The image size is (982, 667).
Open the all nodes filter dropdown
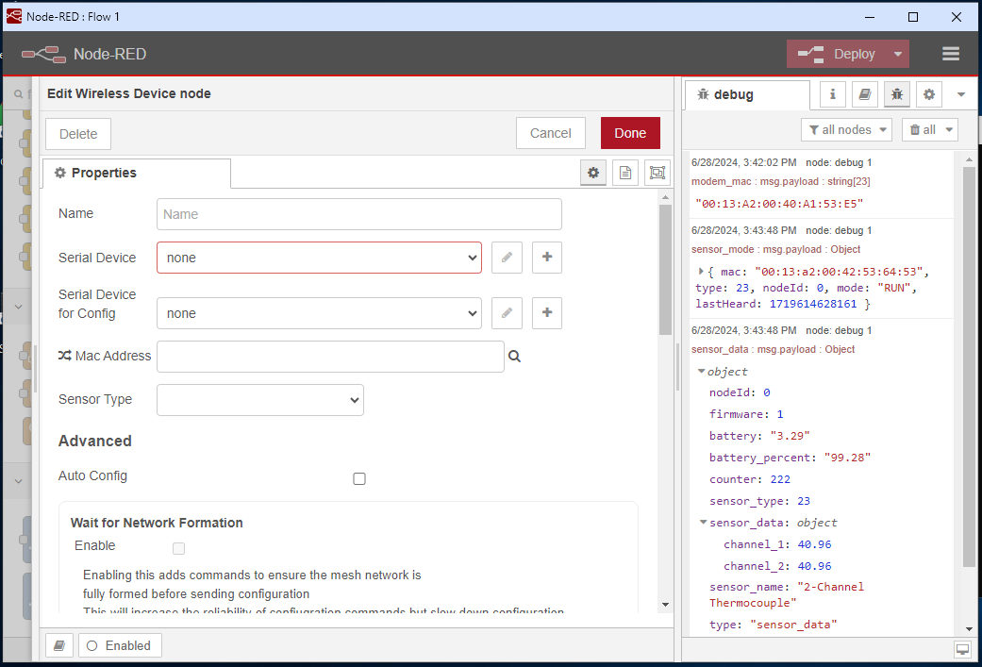[847, 129]
